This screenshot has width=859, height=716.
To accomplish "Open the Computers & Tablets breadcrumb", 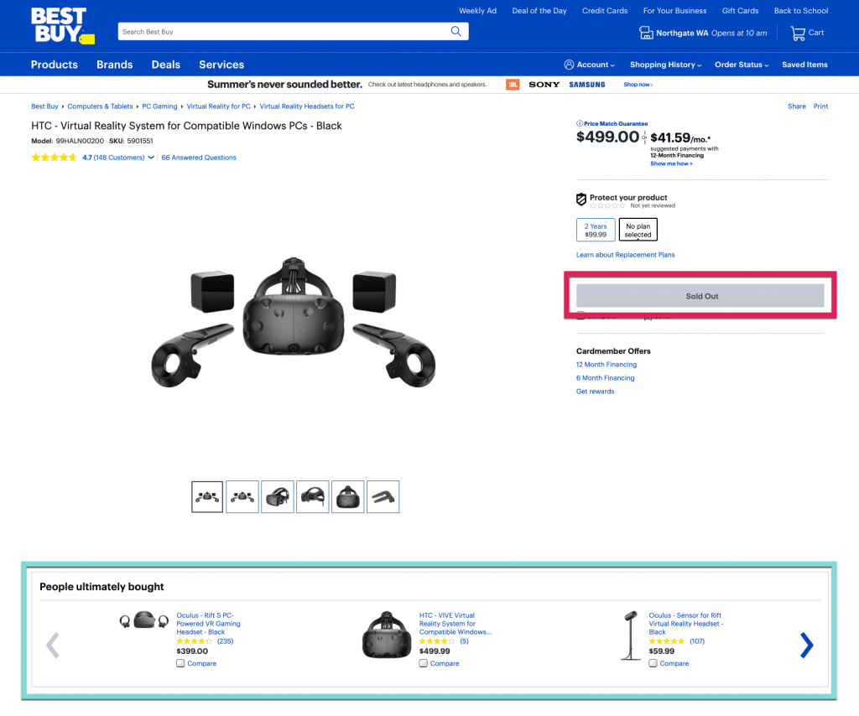I will coord(101,106).
